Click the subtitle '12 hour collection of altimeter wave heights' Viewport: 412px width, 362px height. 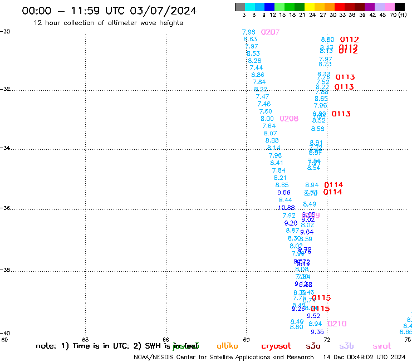(x=108, y=23)
